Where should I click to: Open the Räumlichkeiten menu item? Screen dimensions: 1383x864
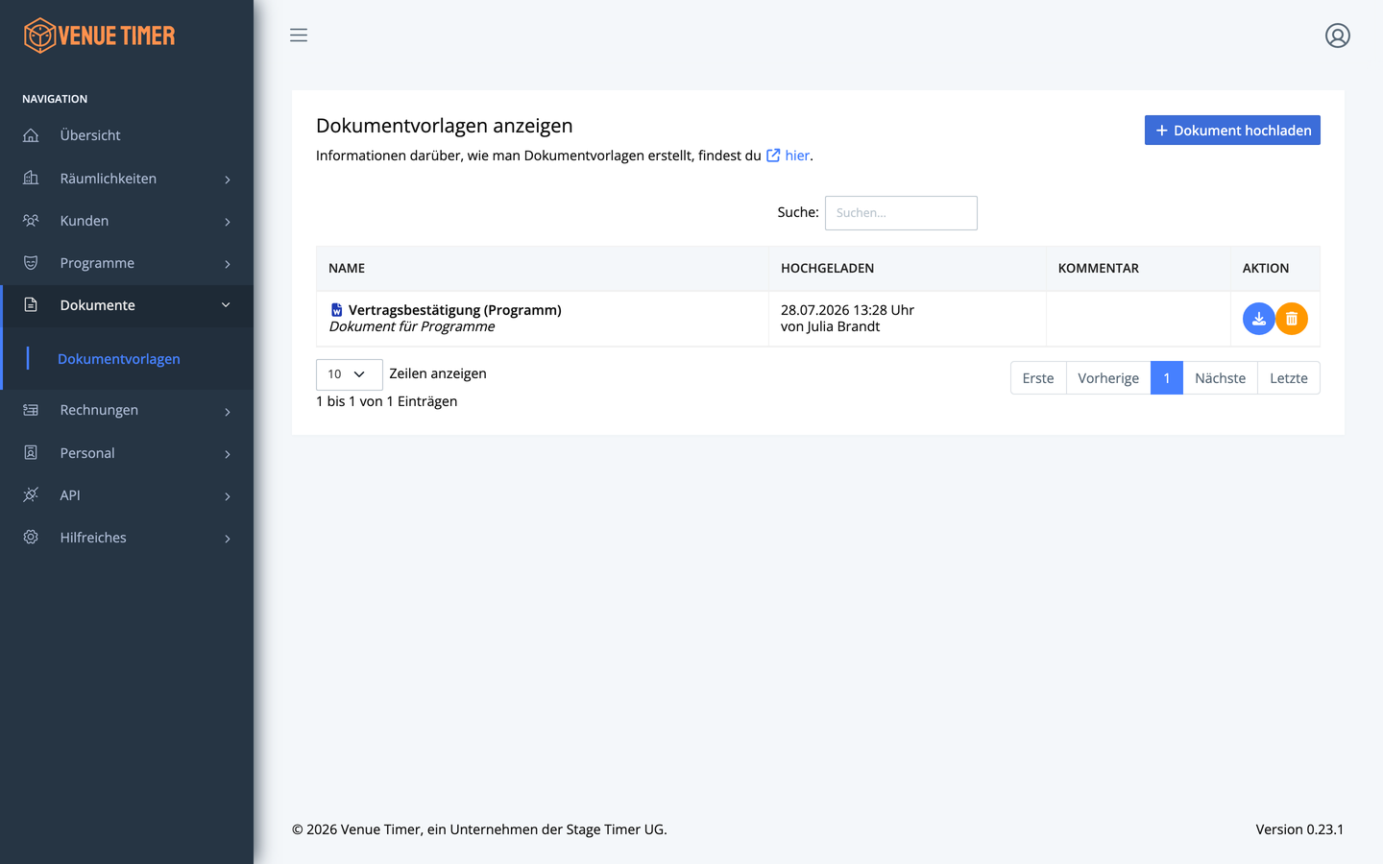coord(127,178)
